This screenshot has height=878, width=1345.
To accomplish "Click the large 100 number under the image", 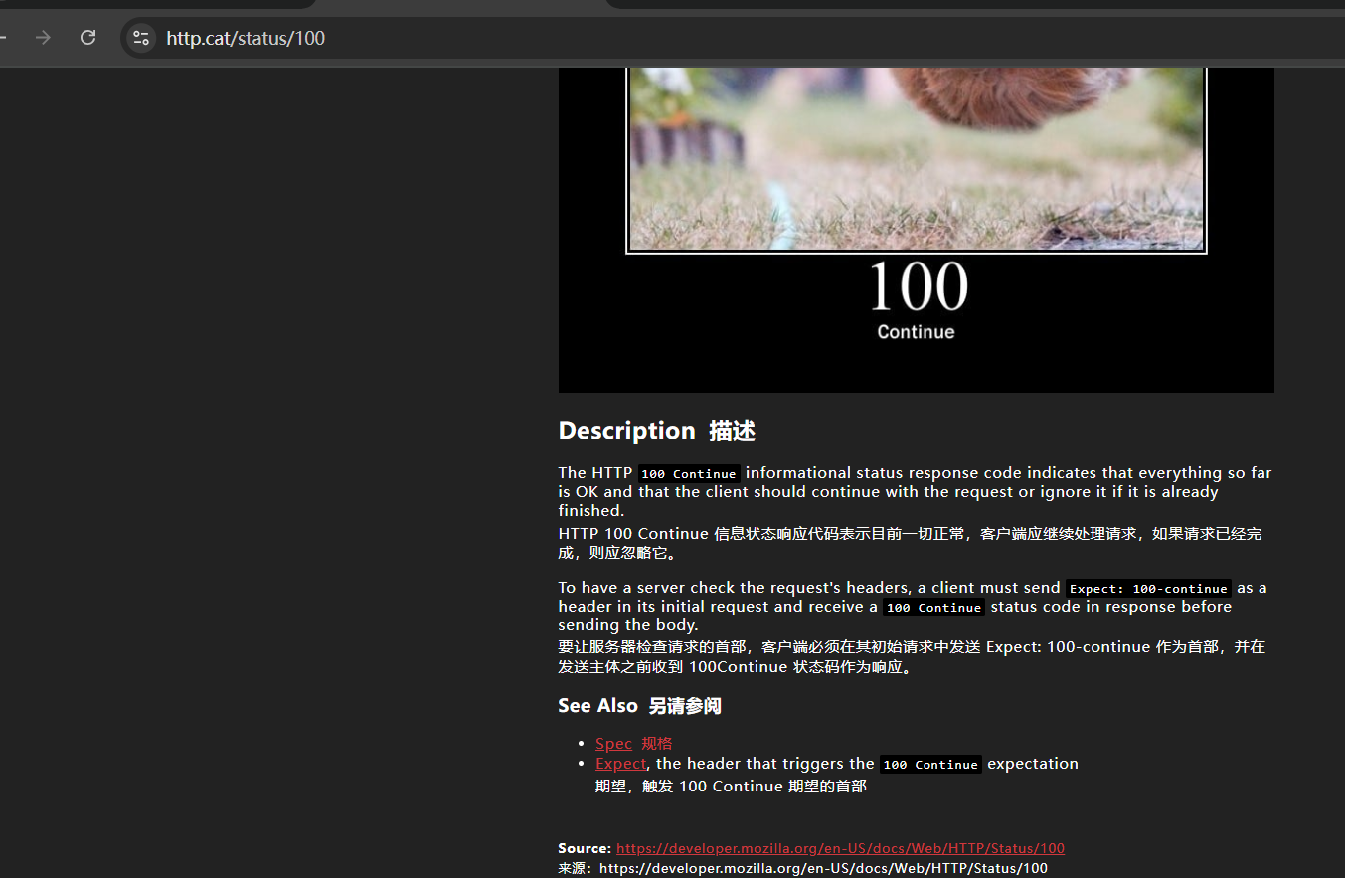I will (x=917, y=287).
